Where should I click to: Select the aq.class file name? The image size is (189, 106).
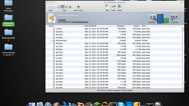click(x=59, y=82)
